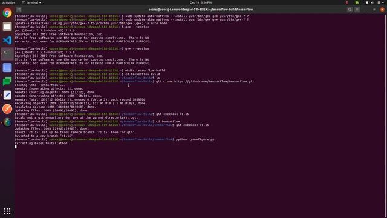Click the 'gcc --version' command text
The image size is (387, 218).
click(137, 27)
